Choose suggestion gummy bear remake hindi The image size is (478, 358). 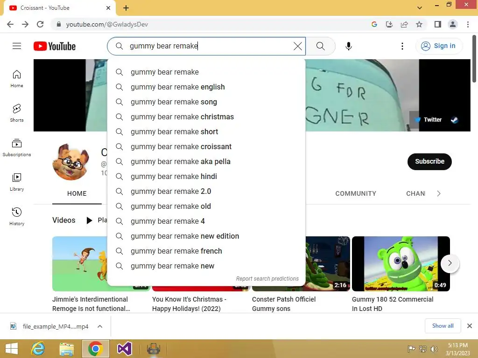[206, 177]
